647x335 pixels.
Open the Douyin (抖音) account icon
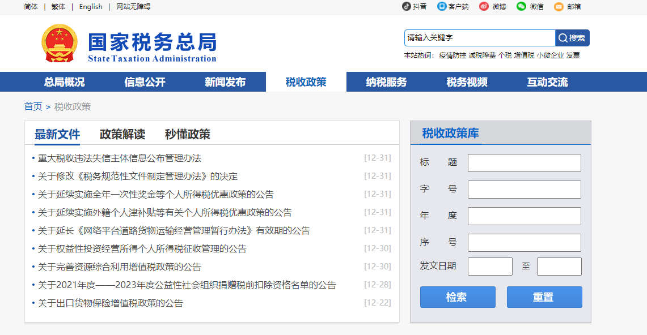406,7
